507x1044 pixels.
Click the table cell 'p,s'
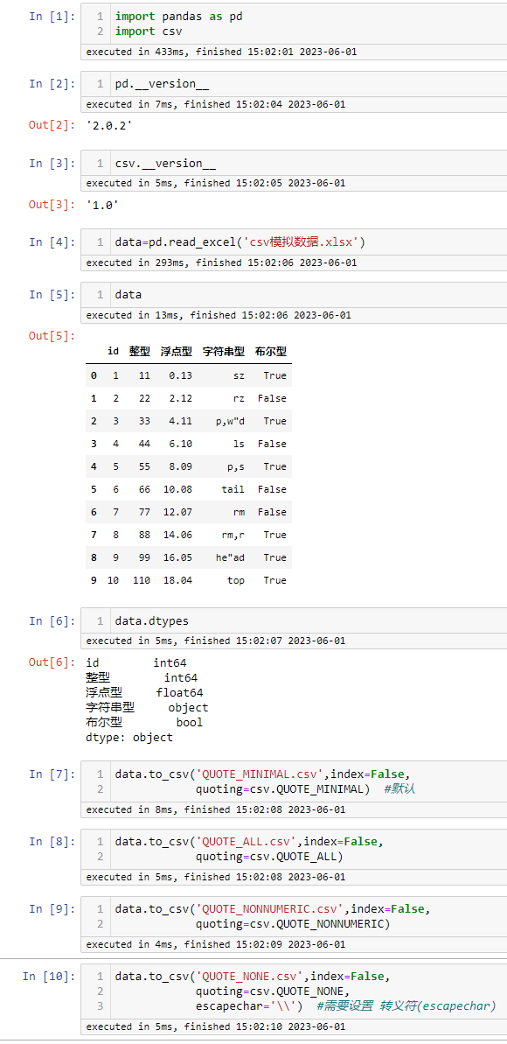pos(235,466)
